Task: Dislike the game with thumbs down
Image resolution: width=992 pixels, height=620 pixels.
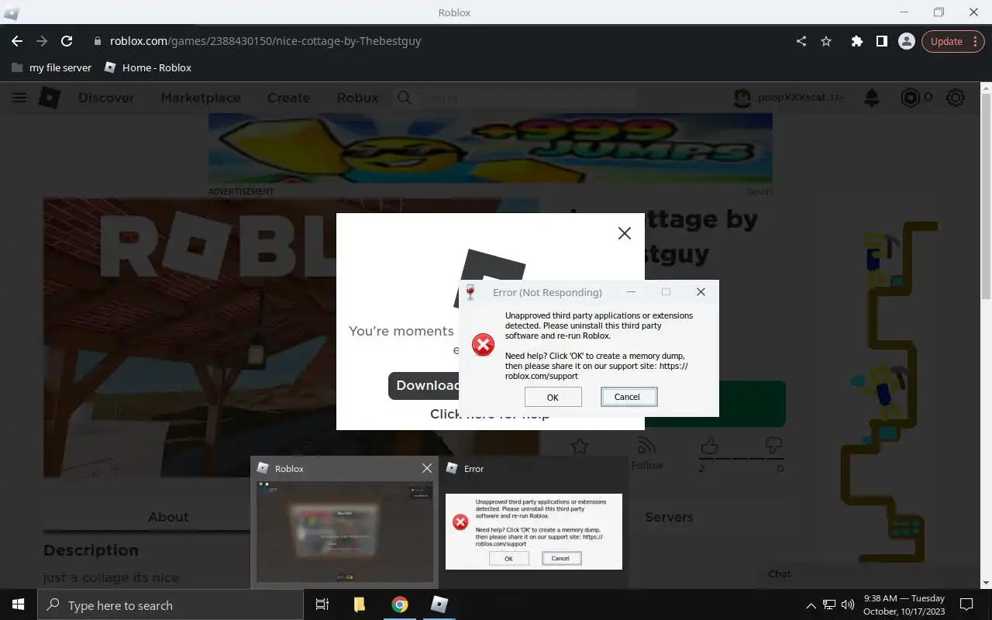Action: point(773,445)
